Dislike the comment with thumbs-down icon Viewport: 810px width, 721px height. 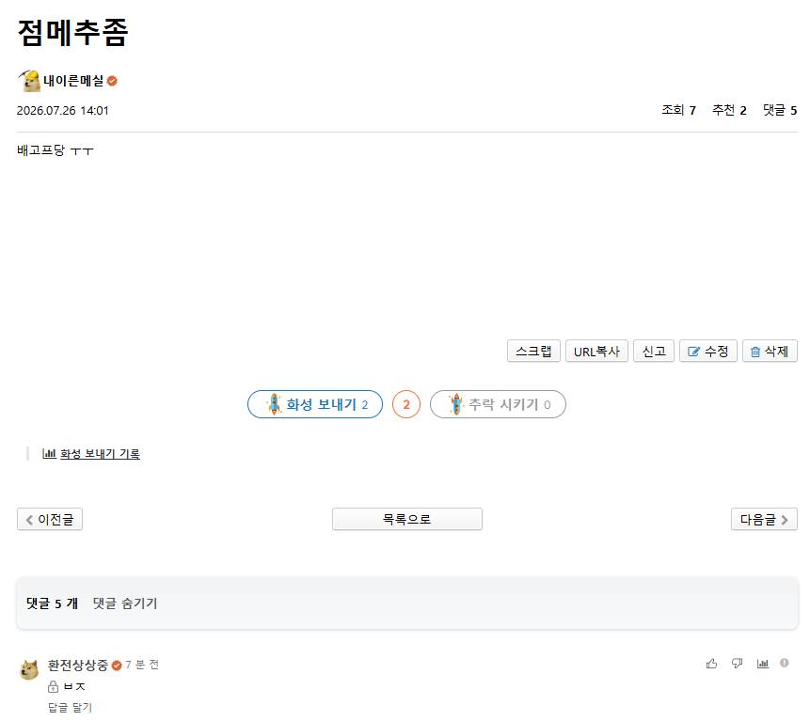(x=738, y=664)
